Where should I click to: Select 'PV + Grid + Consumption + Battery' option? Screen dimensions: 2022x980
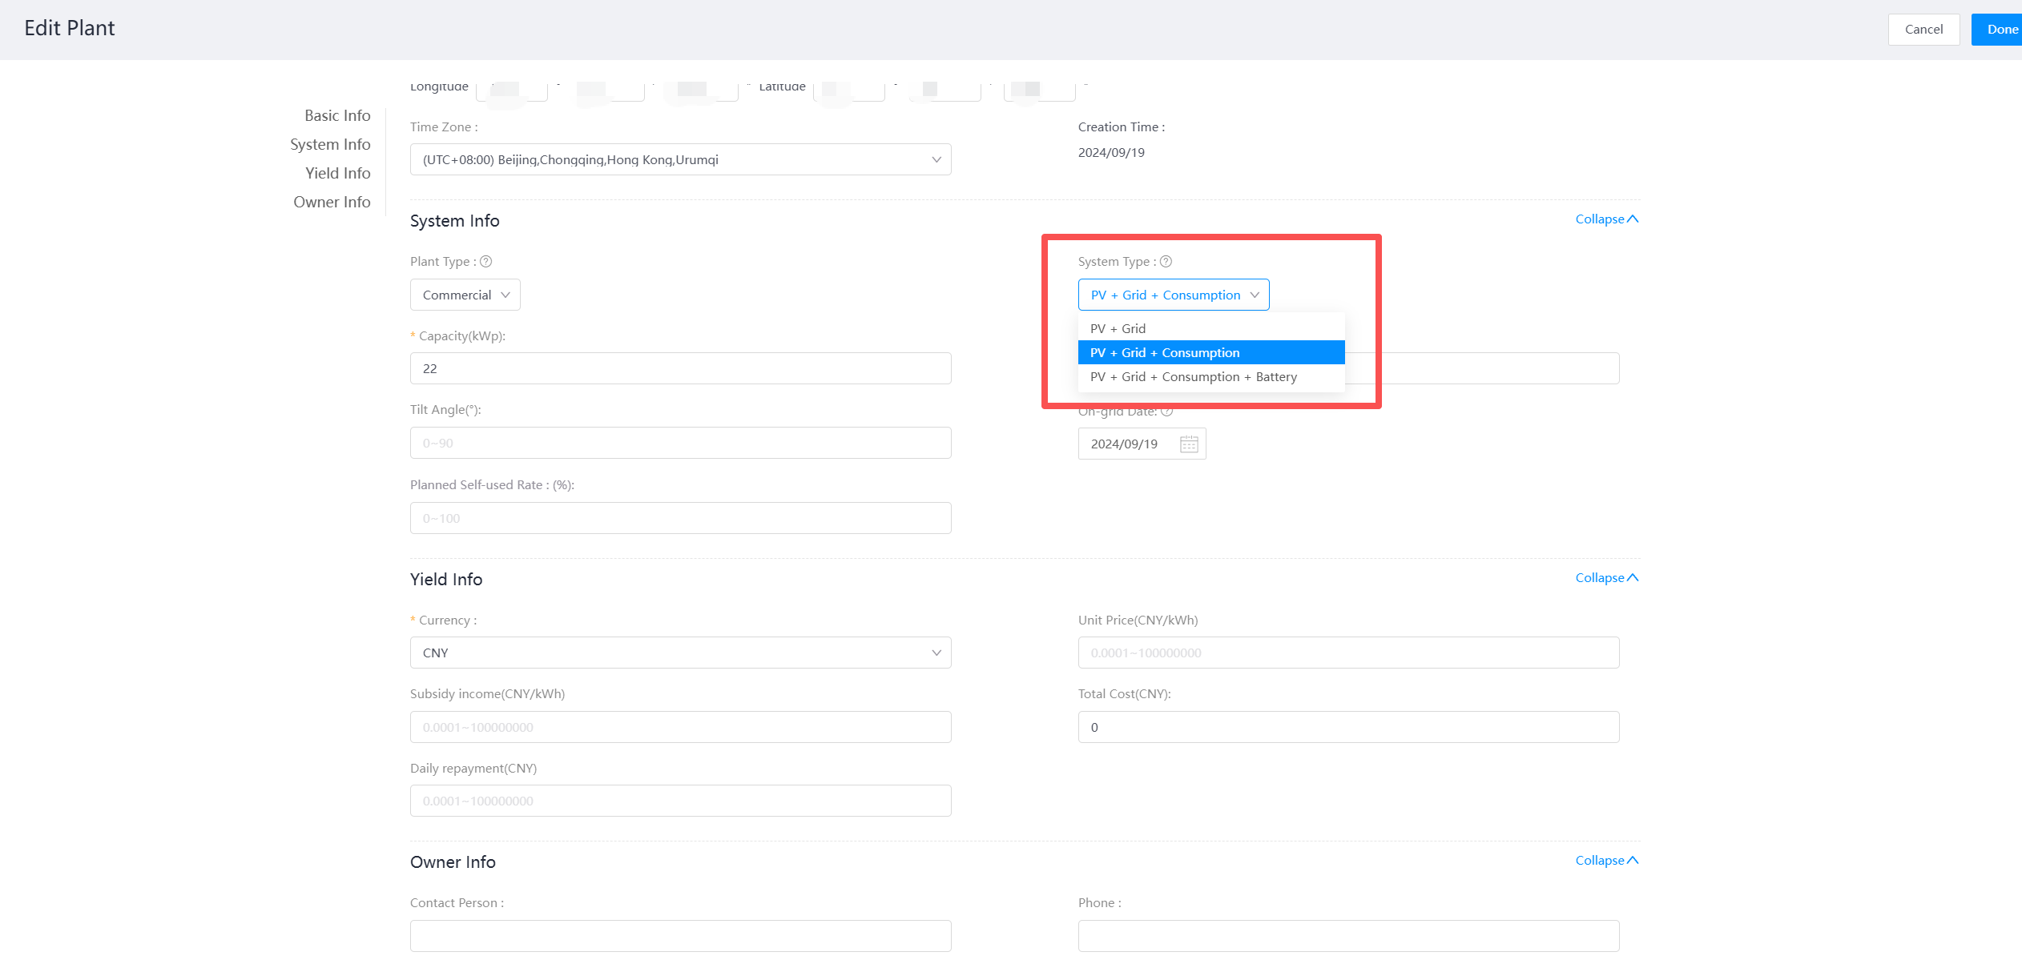coord(1194,377)
